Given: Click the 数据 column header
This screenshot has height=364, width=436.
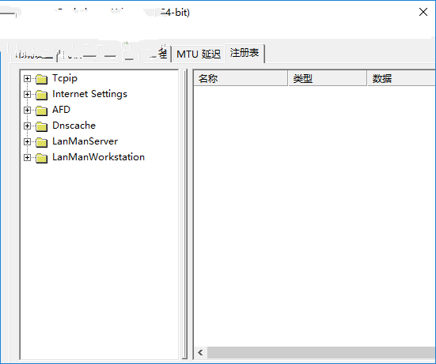Looking at the screenshot, I should tap(401, 78).
